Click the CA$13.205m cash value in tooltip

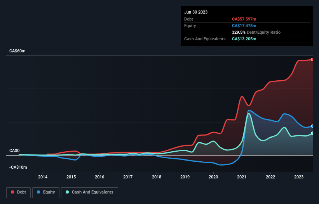tap(244, 39)
